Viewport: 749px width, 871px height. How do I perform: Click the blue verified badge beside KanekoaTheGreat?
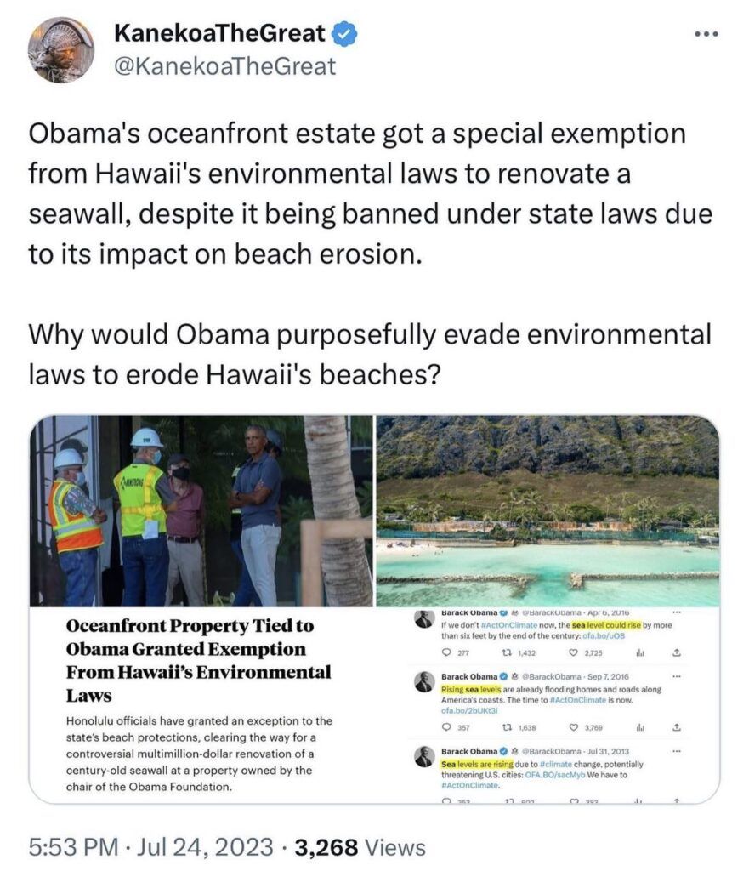pyautogui.click(x=343, y=35)
